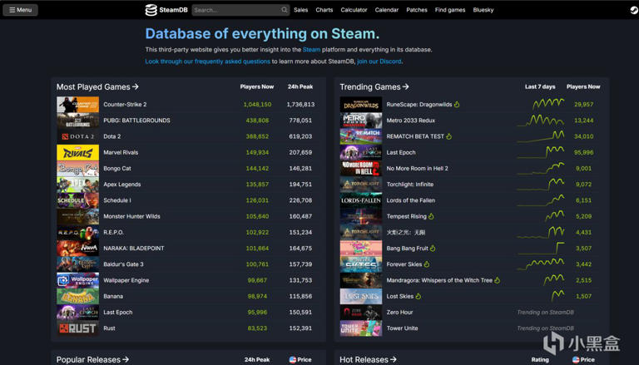
Task: Open Zero Hour game name
Action: coord(399,312)
